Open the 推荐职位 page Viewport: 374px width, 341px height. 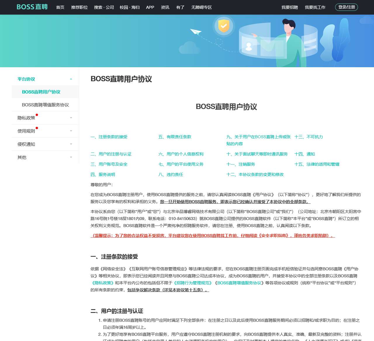pyautogui.click(x=79, y=7)
